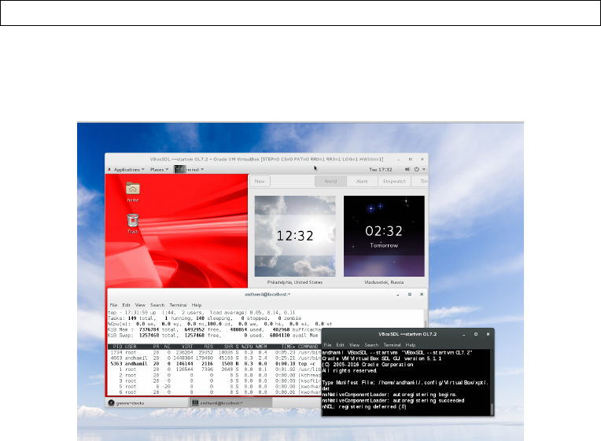This screenshot has height=441, width=601.
Task: Click andhamil@localhost terminal title bar
Action: [x=267, y=294]
